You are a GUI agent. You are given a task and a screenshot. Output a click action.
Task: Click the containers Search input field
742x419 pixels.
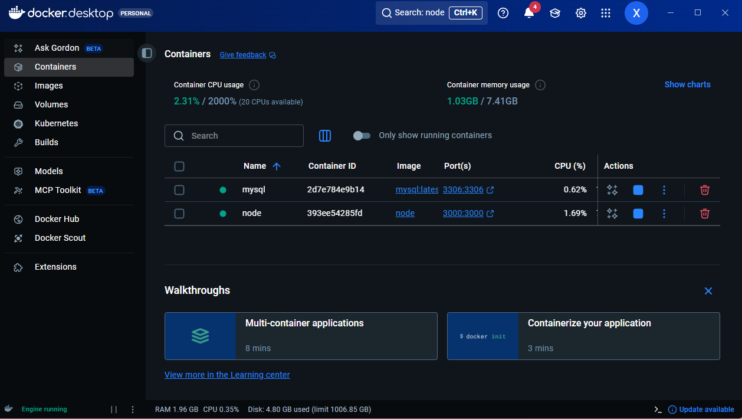pyautogui.click(x=234, y=136)
